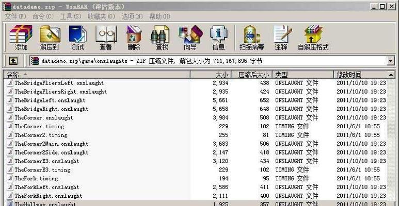Minimize the WinRAR window

coord(373,6)
